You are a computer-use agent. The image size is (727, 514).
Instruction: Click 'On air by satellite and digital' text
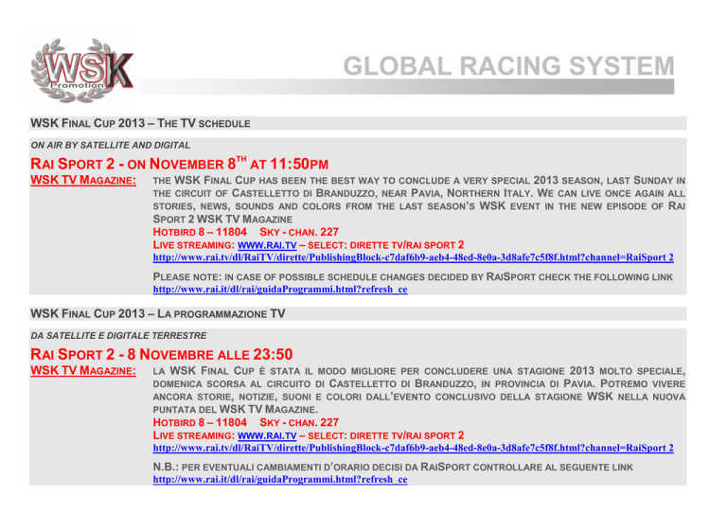tap(111, 145)
